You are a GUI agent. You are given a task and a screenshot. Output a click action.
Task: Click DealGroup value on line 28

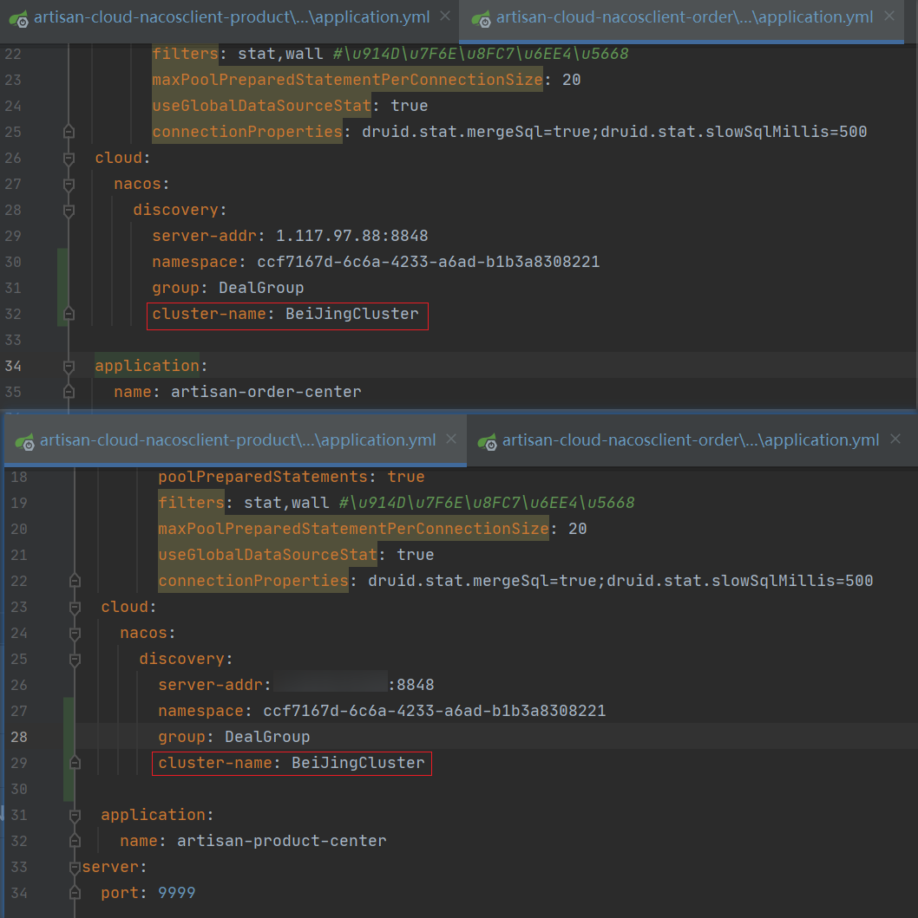pos(267,737)
